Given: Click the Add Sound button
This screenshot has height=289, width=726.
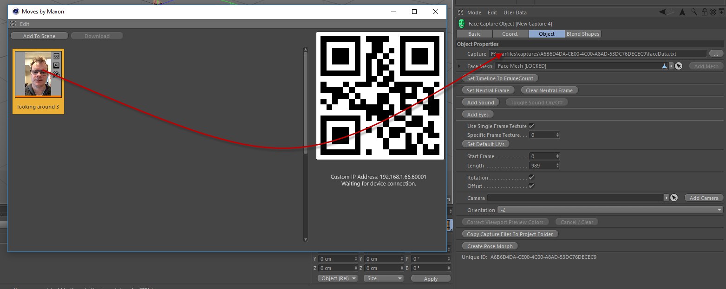Looking at the screenshot, I should point(481,103).
